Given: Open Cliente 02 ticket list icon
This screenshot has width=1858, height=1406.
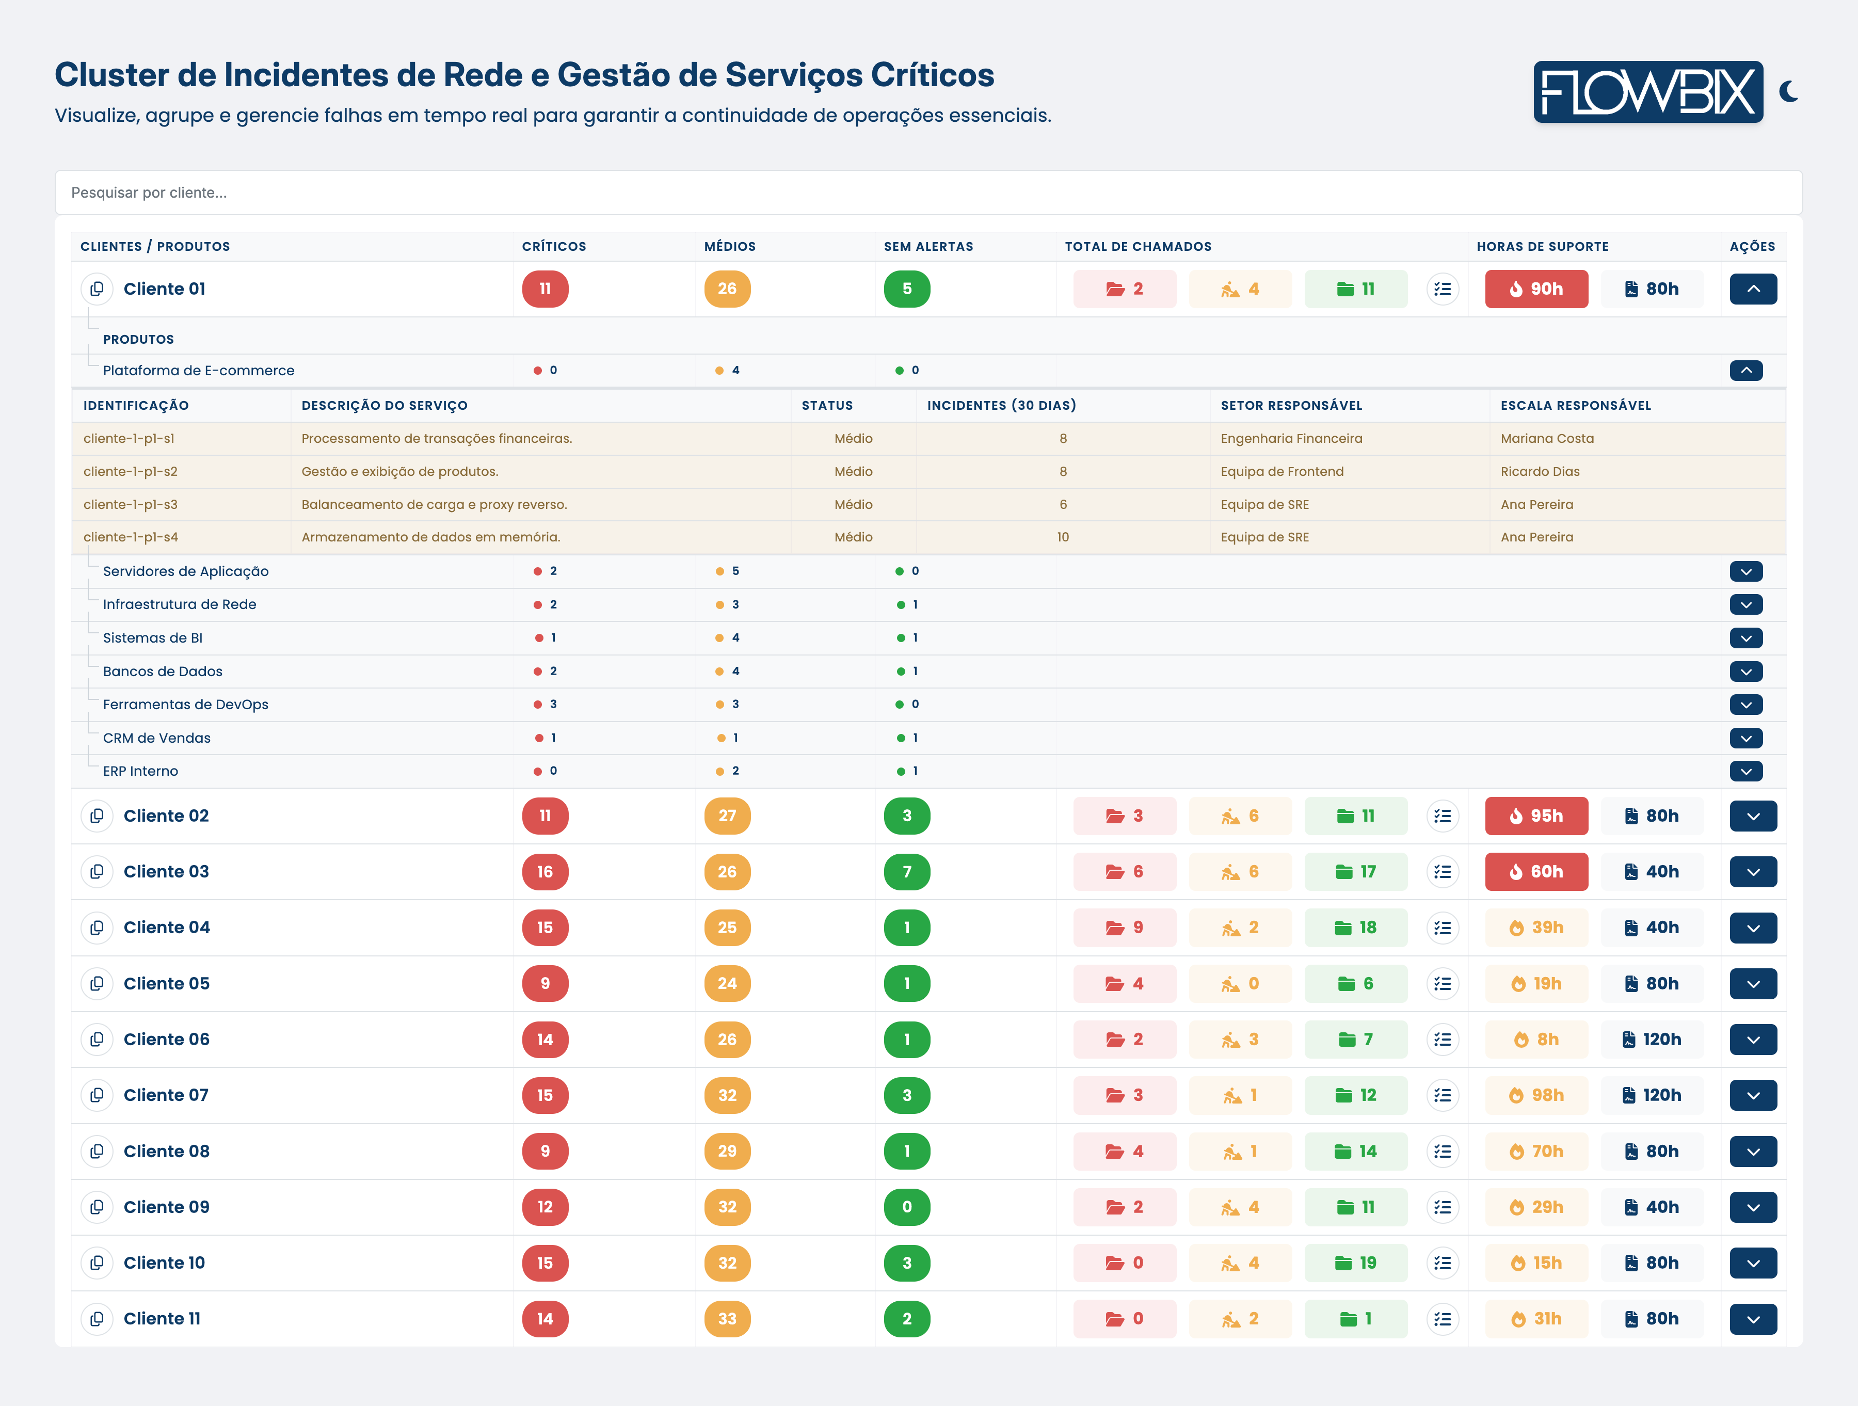Looking at the screenshot, I should click(x=1442, y=816).
